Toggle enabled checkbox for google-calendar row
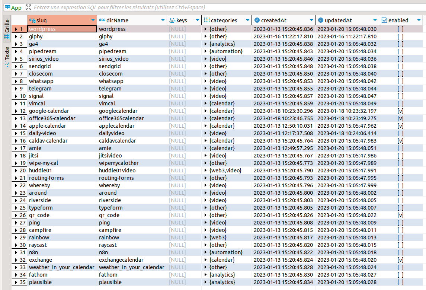This screenshot has height=290, width=426. coord(400,111)
